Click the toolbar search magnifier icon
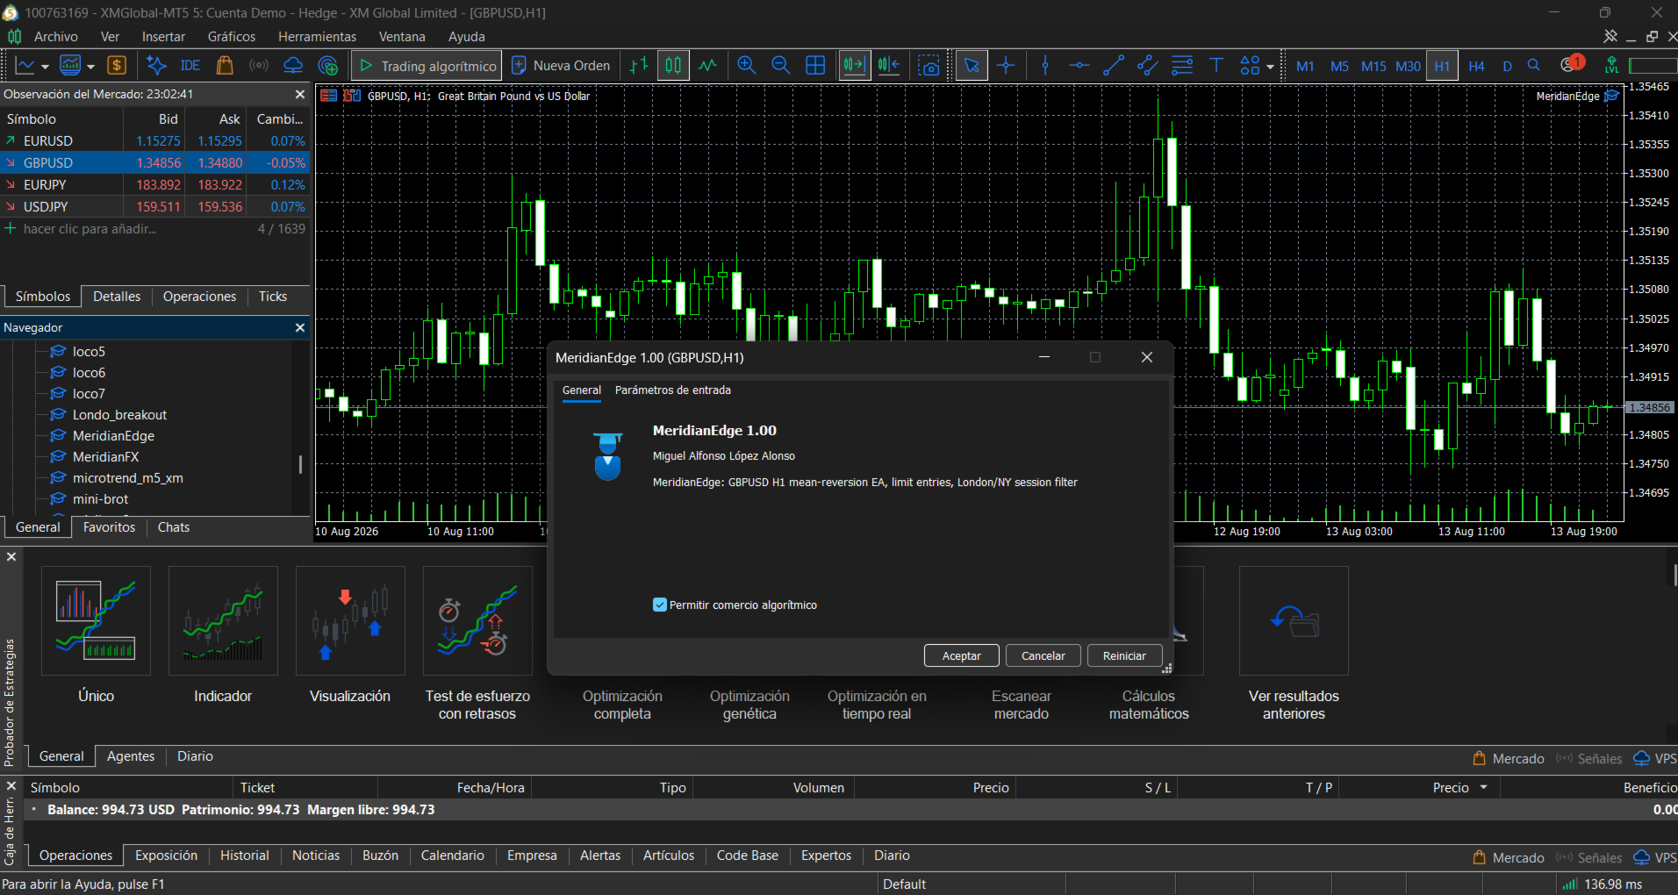The height and width of the screenshot is (895, 1678). coord(1533,65)
